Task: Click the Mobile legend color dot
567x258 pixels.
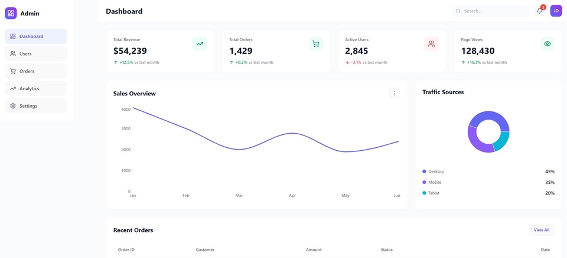Action: click(424, 182)
